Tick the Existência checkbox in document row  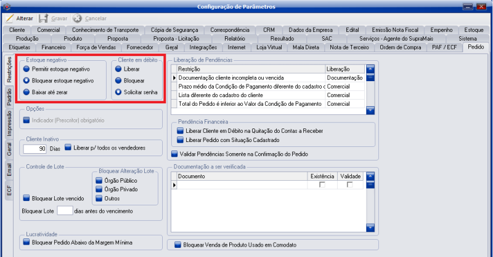[322, 184]
